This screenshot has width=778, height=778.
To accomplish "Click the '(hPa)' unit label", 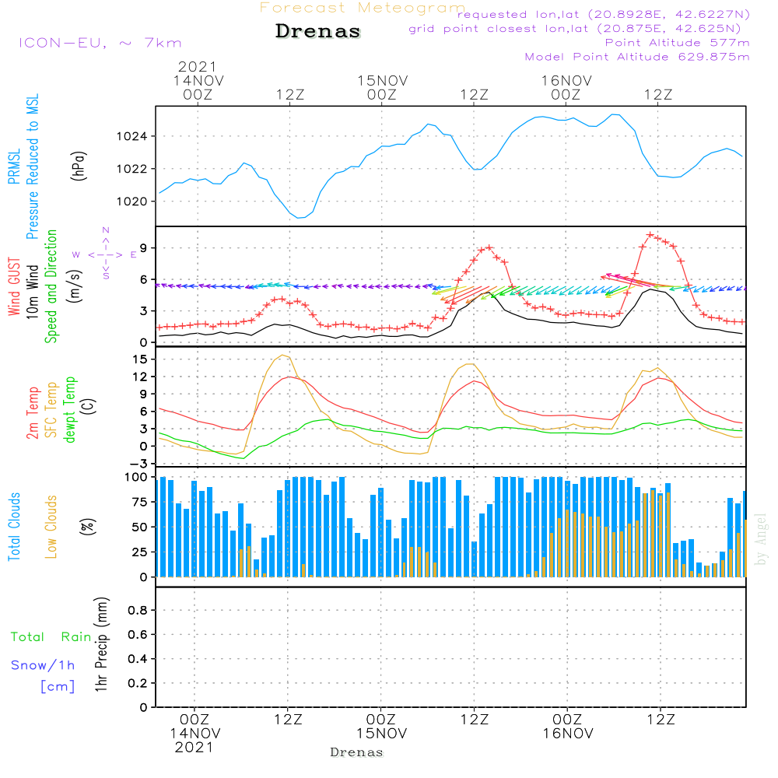I will pyautogui.click(x=79, y=166).
